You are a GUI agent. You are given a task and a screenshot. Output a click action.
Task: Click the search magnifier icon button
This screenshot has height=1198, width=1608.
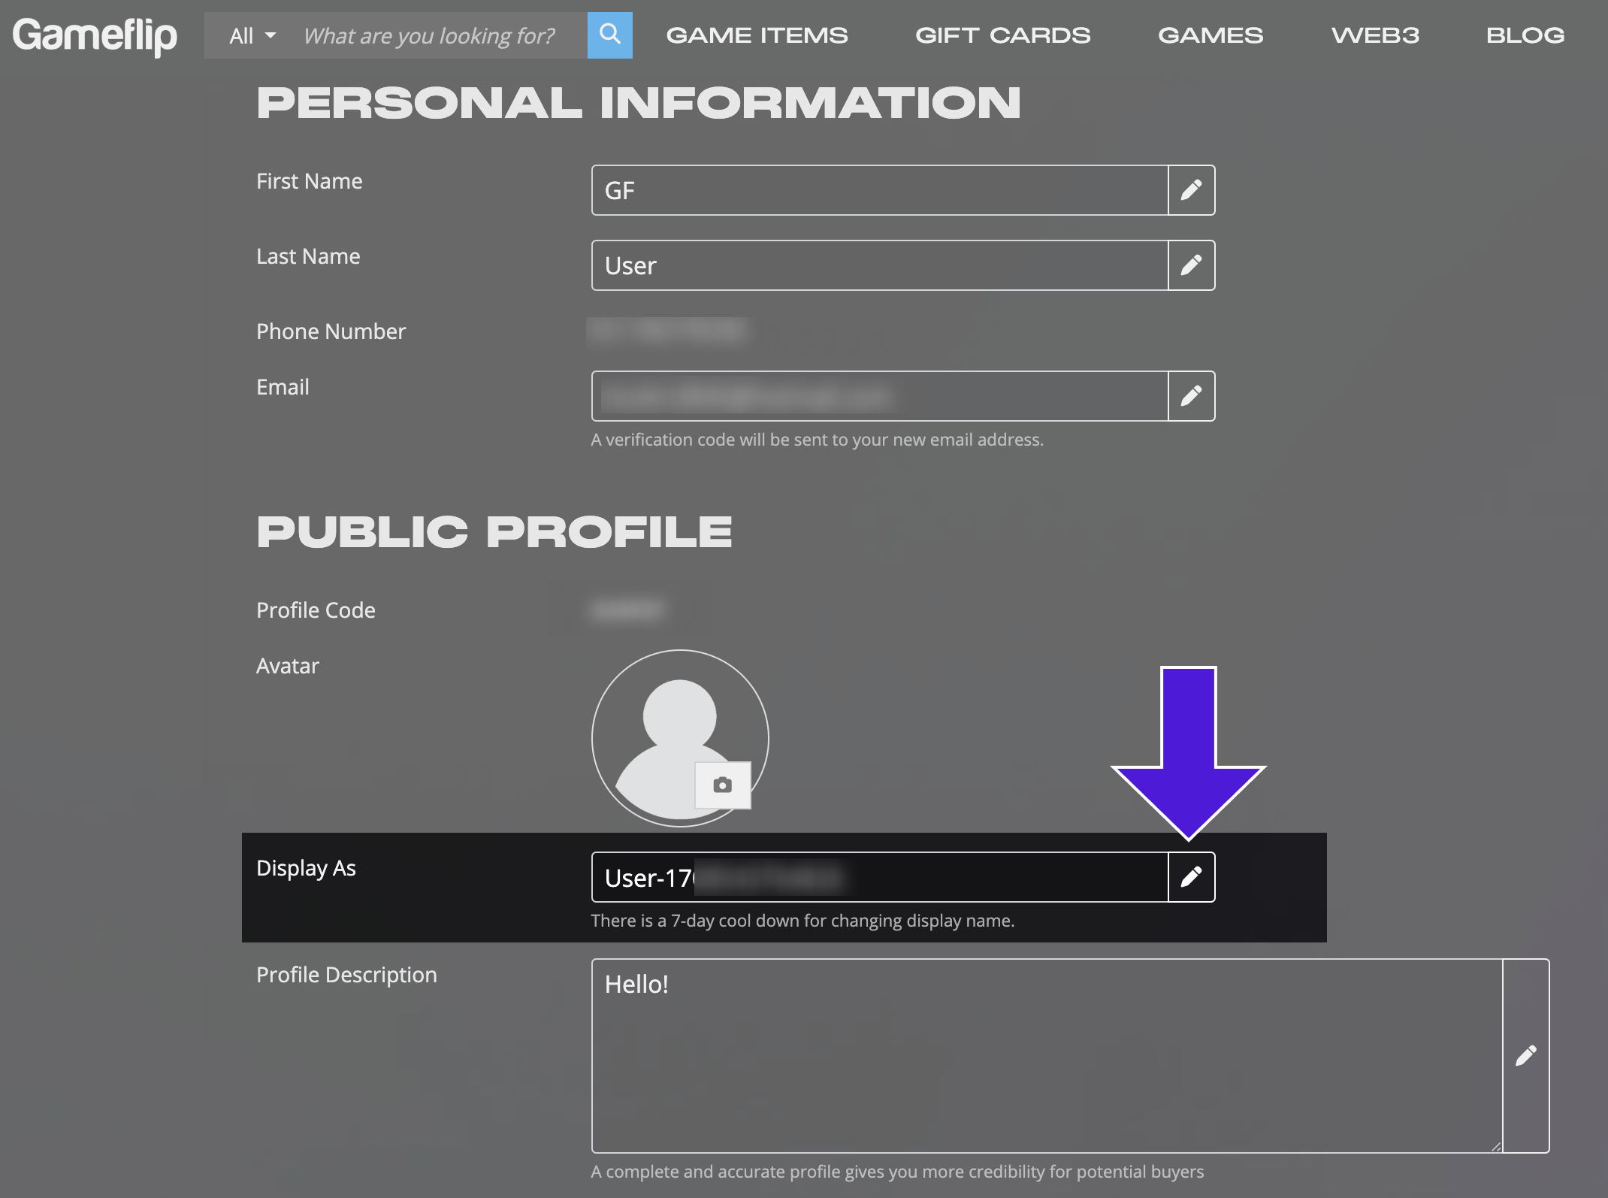tap(609, 35)
